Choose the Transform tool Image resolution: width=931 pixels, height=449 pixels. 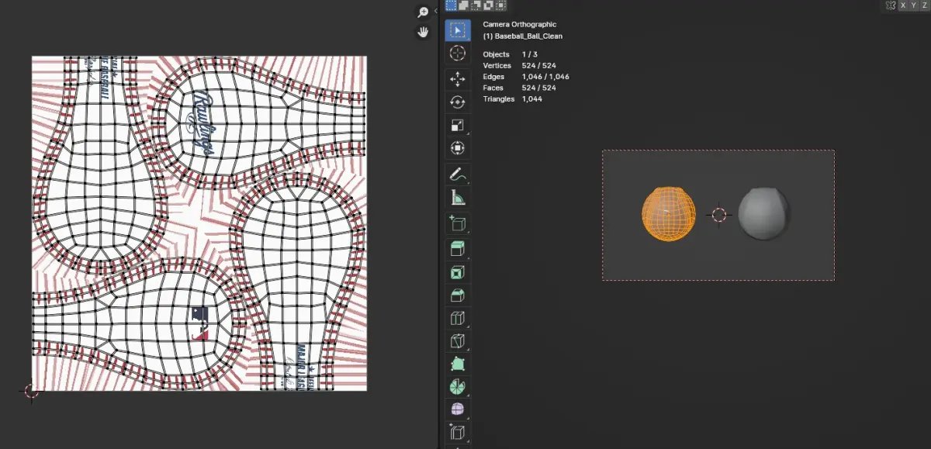(x=457, y=147)
